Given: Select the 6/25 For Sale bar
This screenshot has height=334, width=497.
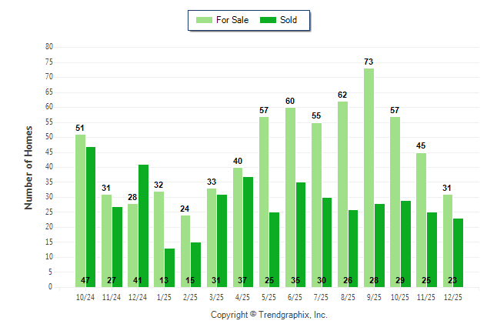Looking at the screenshot, I should pos(290,197).
